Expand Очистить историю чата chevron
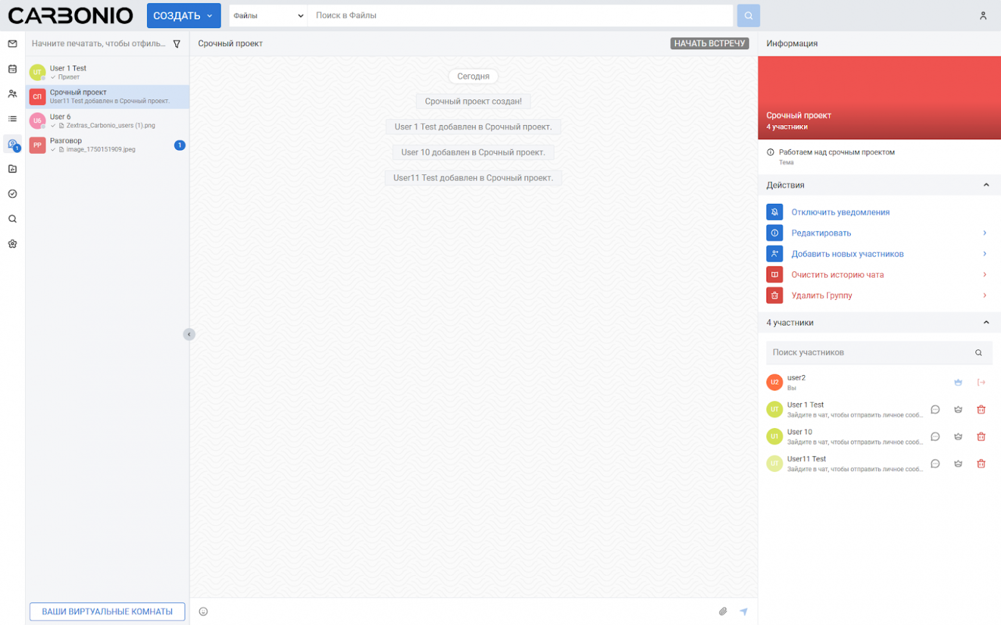This screenshot has width=1001, height=625. point(984,274)
